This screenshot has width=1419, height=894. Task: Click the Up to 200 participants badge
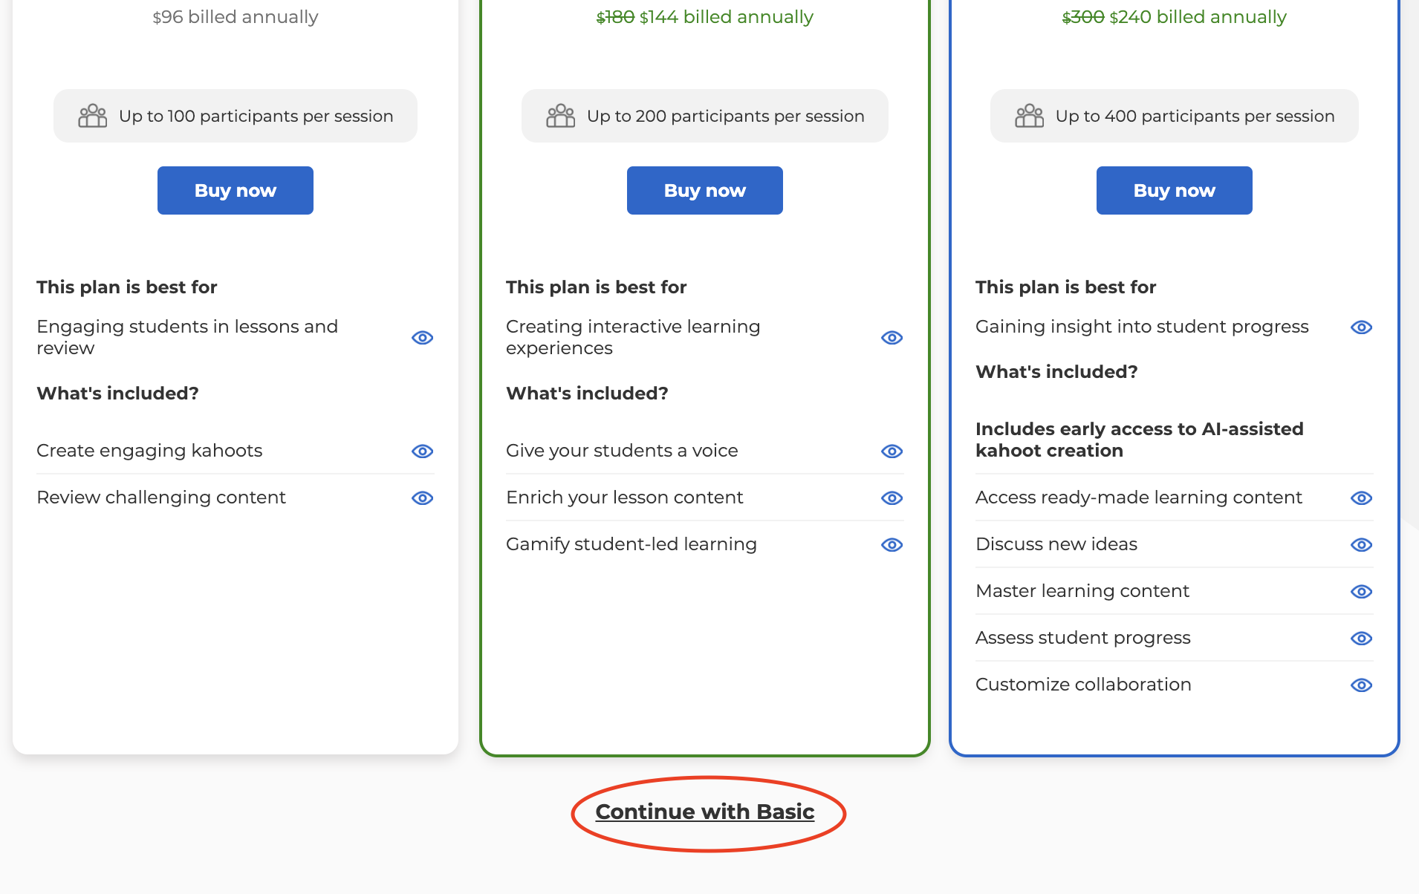coord(704,117)
